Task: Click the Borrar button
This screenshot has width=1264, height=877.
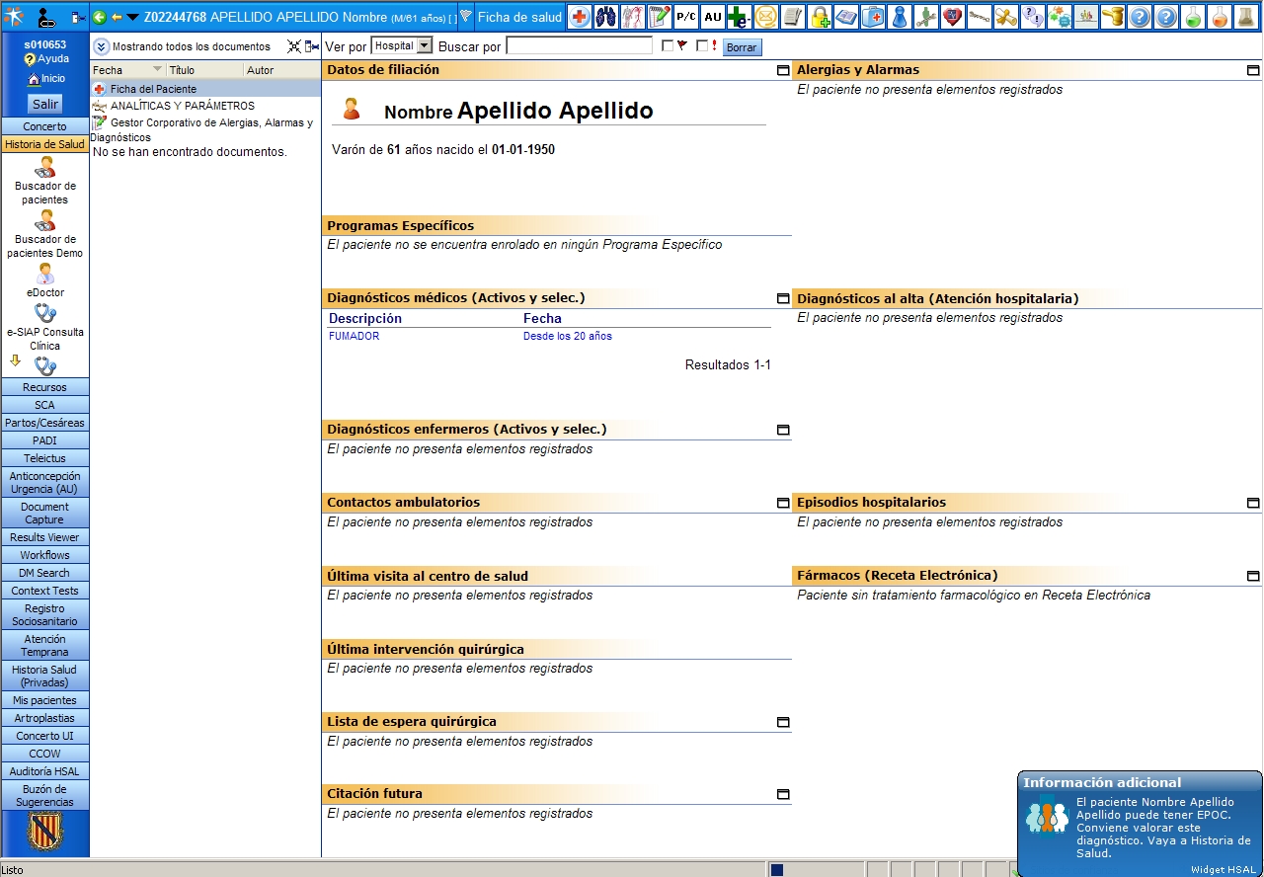Action: pyautogui.click(x=742, y=47)
